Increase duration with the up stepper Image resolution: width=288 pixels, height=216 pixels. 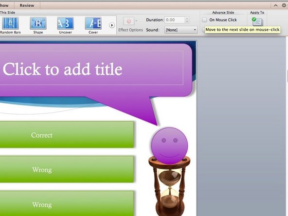187,18
